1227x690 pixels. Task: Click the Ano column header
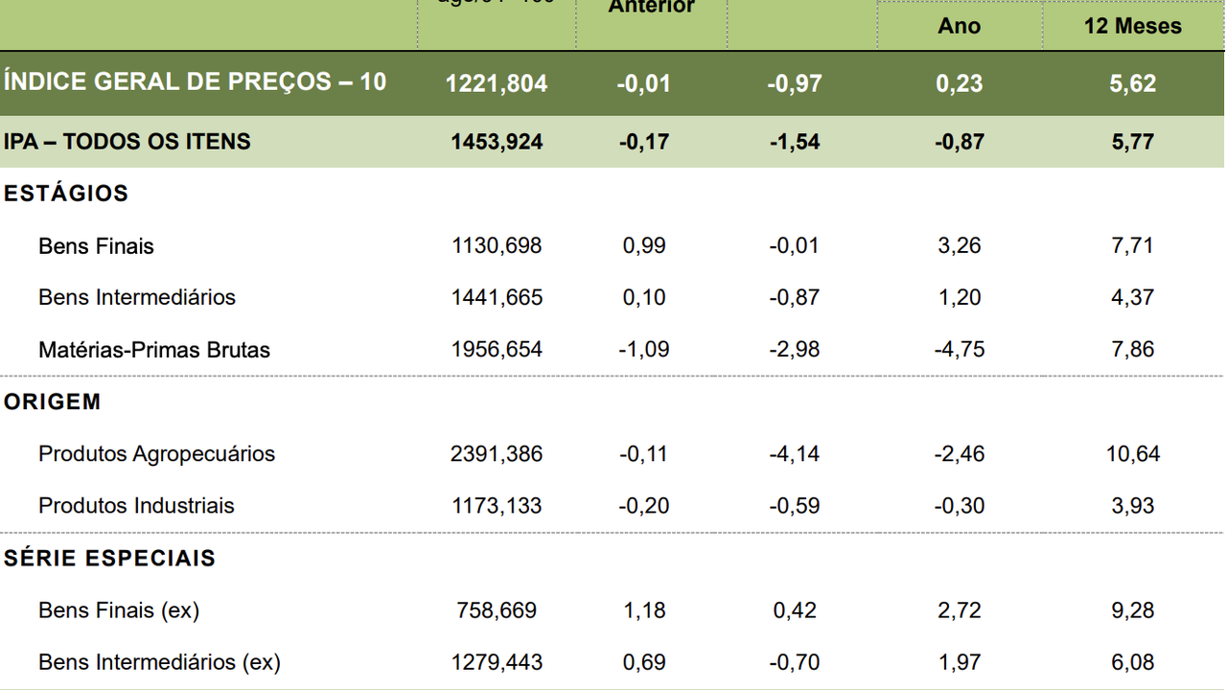point(959,27)
